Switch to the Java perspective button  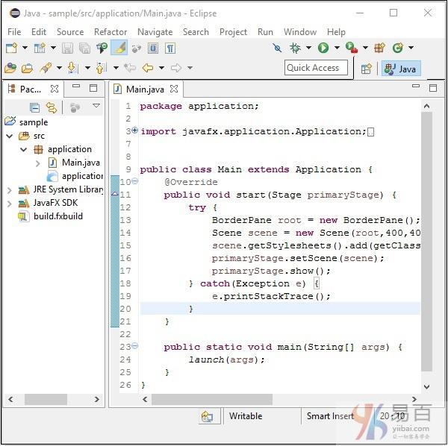pyautogui.click(x=400, y=69)
